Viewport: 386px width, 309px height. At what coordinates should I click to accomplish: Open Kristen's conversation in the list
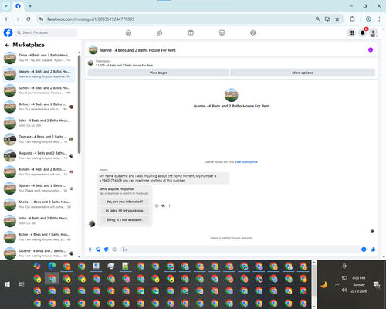[39, 171]
